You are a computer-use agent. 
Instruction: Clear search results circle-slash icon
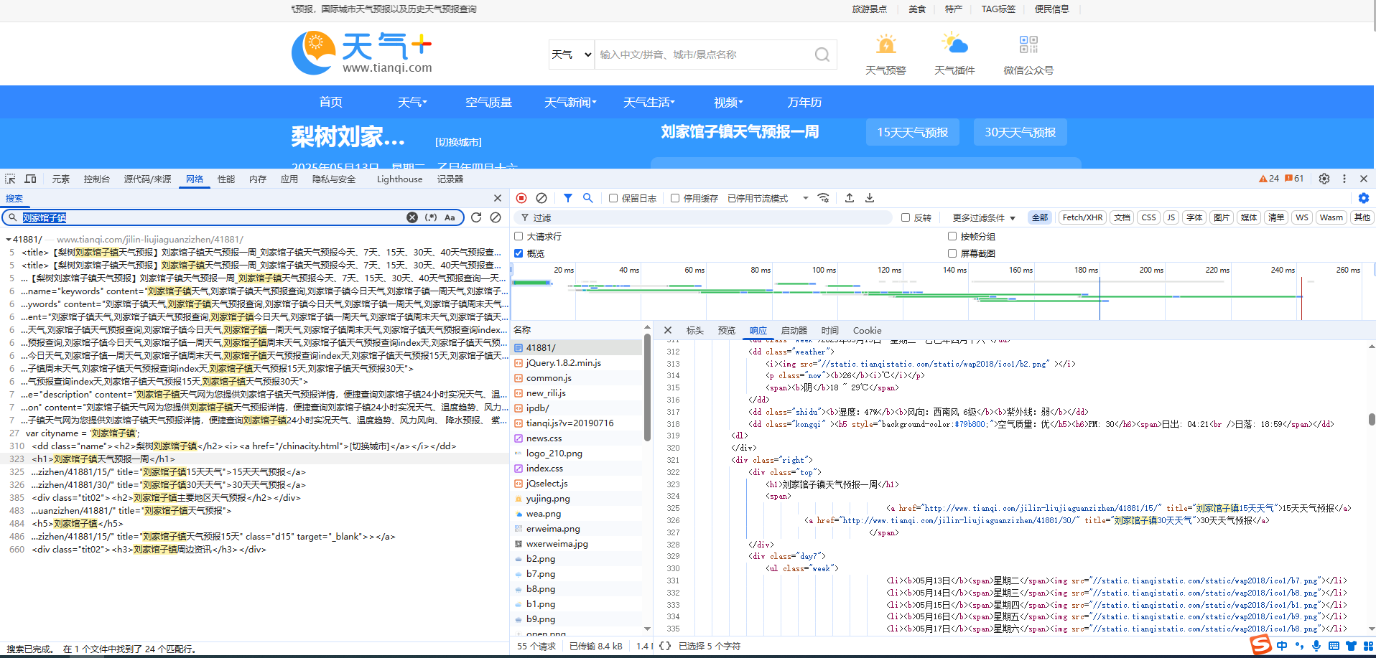pos(496,217)
